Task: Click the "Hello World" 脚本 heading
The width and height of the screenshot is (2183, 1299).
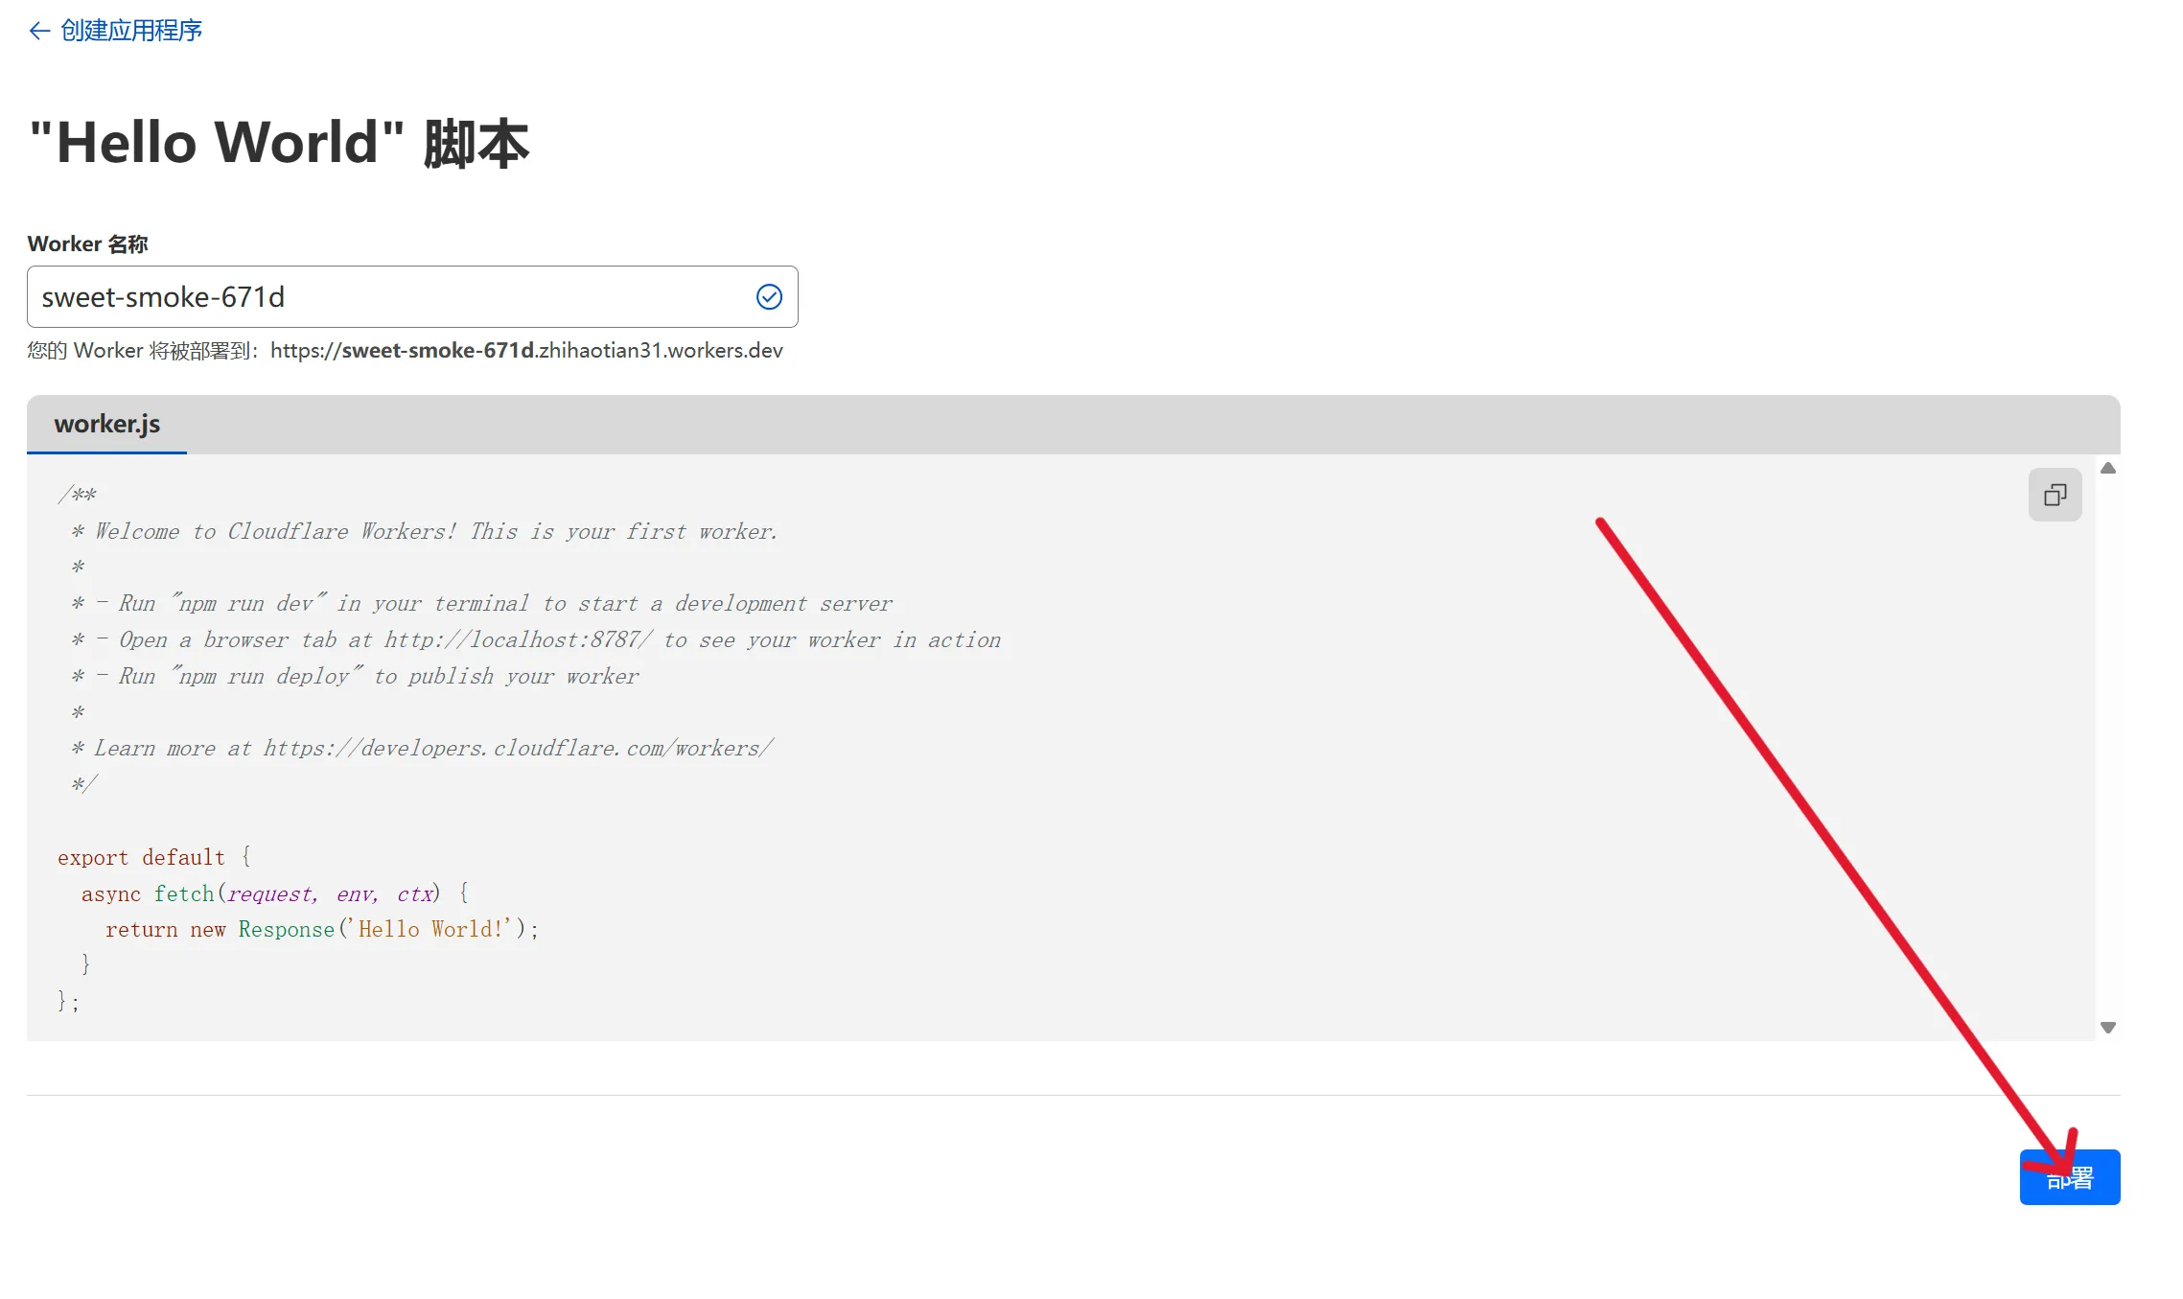Action: tap(278, 144)
